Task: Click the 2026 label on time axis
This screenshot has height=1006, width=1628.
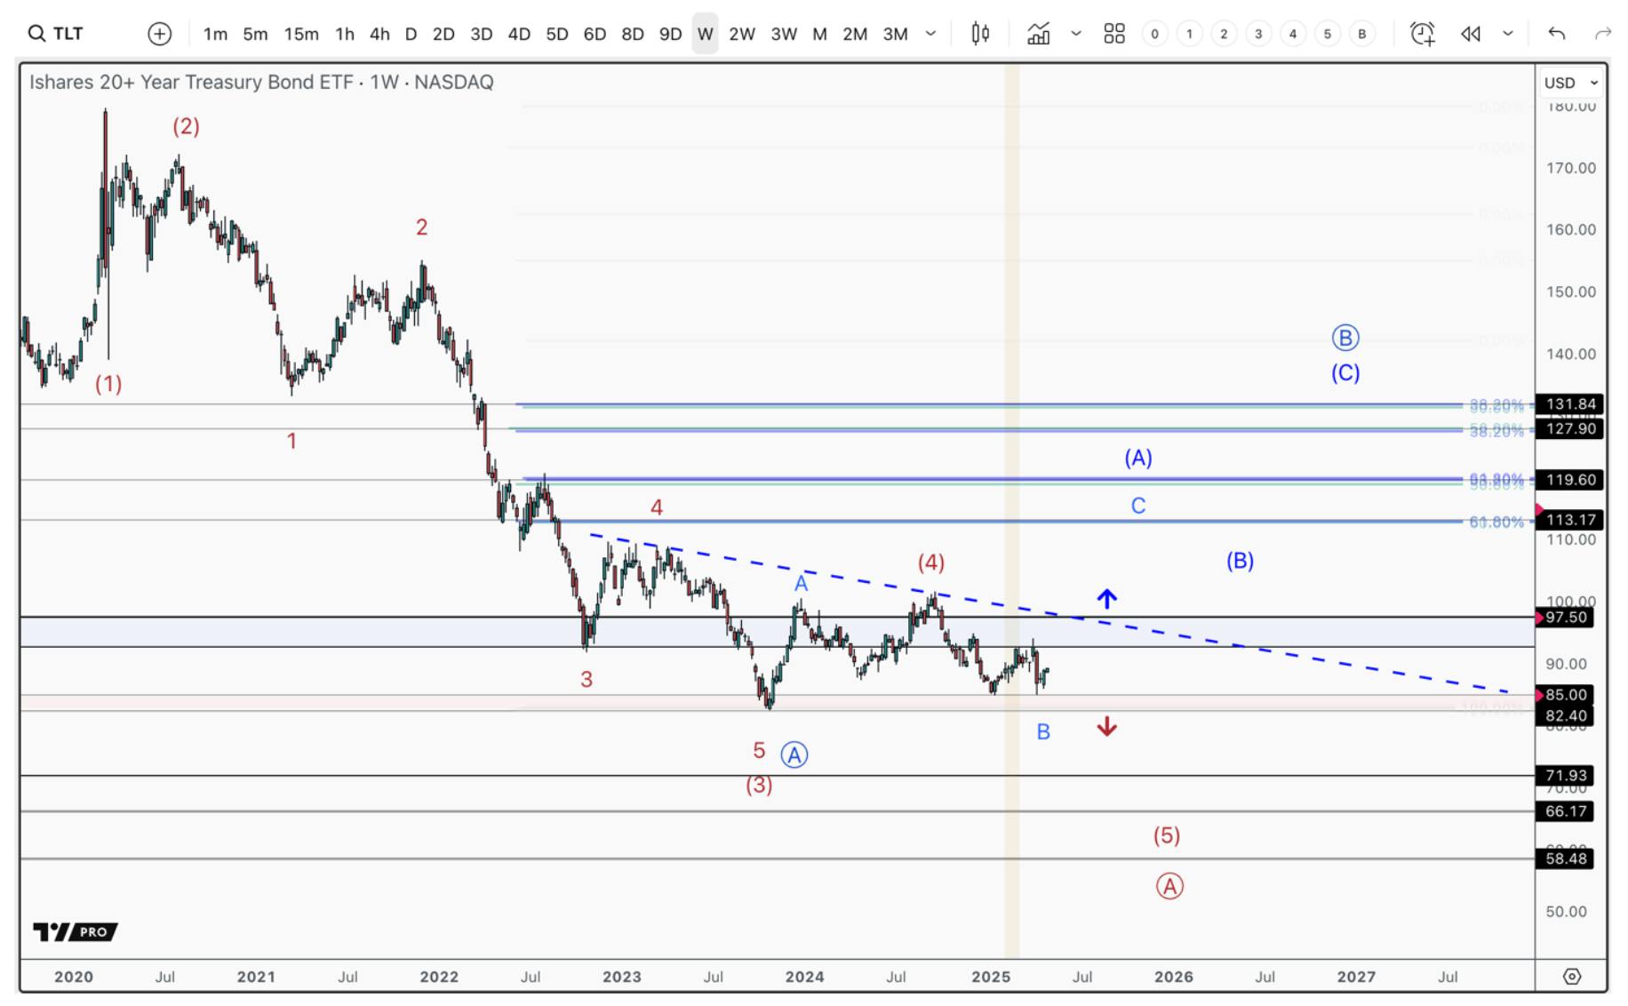Action: [1173, 977]
